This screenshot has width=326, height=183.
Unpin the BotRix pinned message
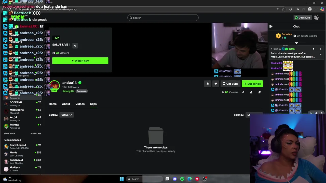pos(314,49)
